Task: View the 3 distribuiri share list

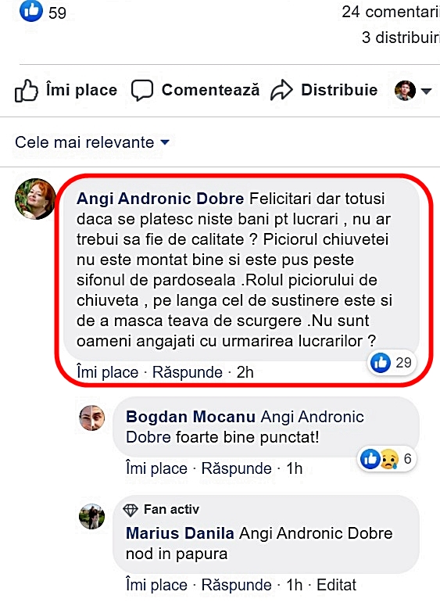Action: tap(401, 38)
